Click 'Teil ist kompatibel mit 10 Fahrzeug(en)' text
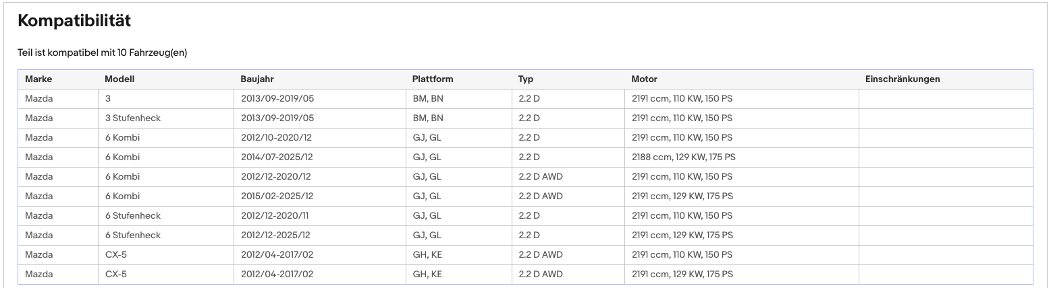The height and width of the screenshot is (288, 1051). click(x=102, y=53)
